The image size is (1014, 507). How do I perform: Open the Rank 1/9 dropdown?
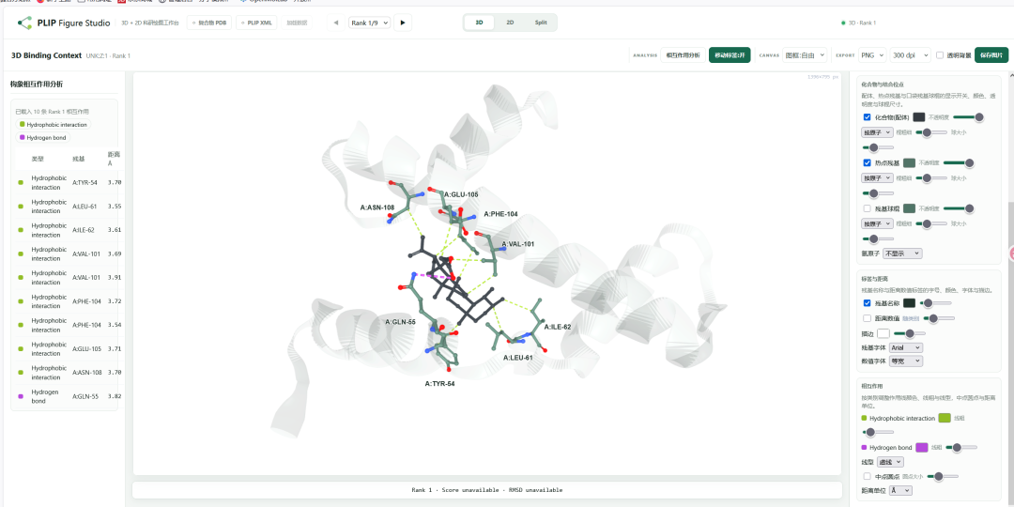(x=369, y=23)
